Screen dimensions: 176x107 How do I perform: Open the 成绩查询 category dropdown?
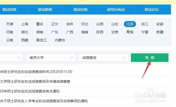[x=103, y=58]
